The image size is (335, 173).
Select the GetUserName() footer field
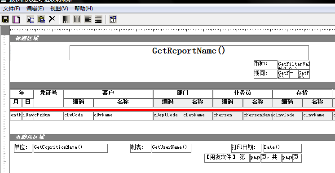172,148
